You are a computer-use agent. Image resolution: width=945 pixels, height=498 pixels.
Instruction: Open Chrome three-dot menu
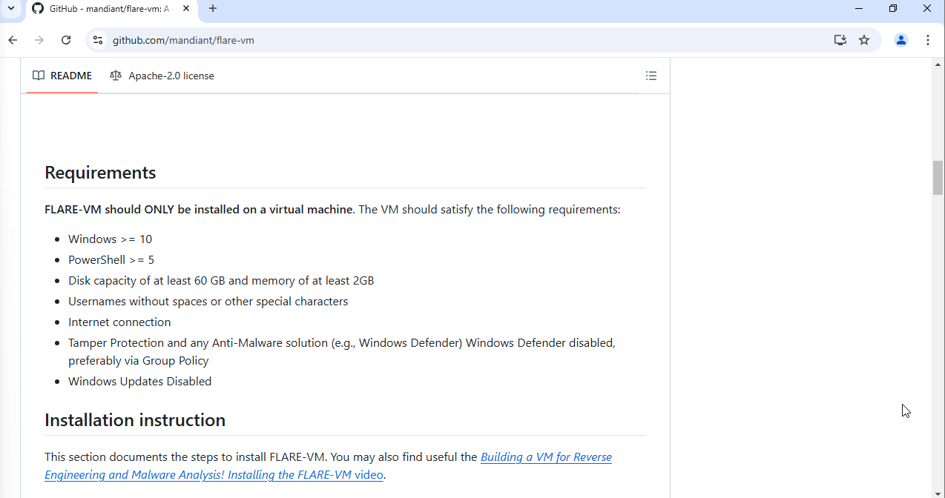click(x=928, y=40)
